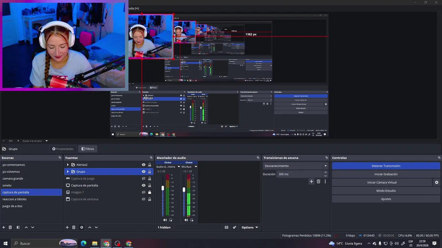
Task: Open Ajustes from Controles
Action: point(386,199)
